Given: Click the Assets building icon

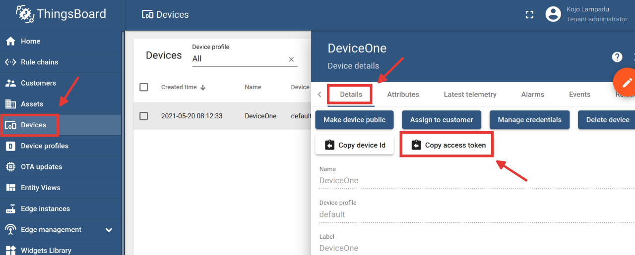Looking at the screenshot, I should coord(10,104).
